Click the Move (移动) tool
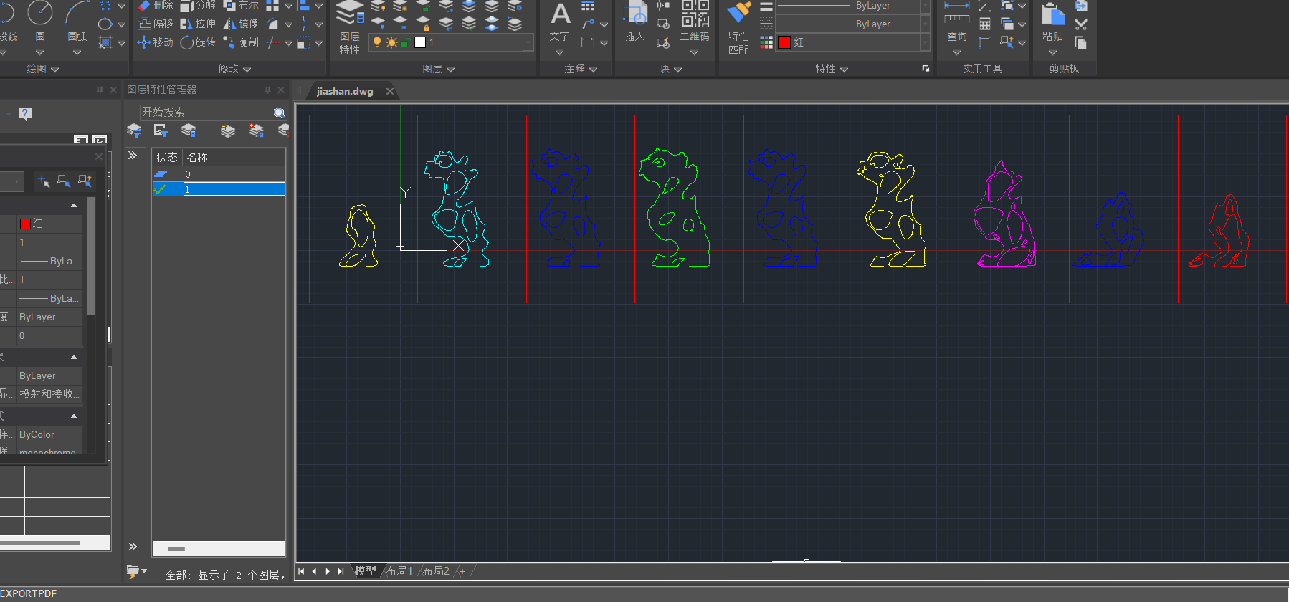The width and height of the screenshot is (1289, 602). tap(156, 42)
